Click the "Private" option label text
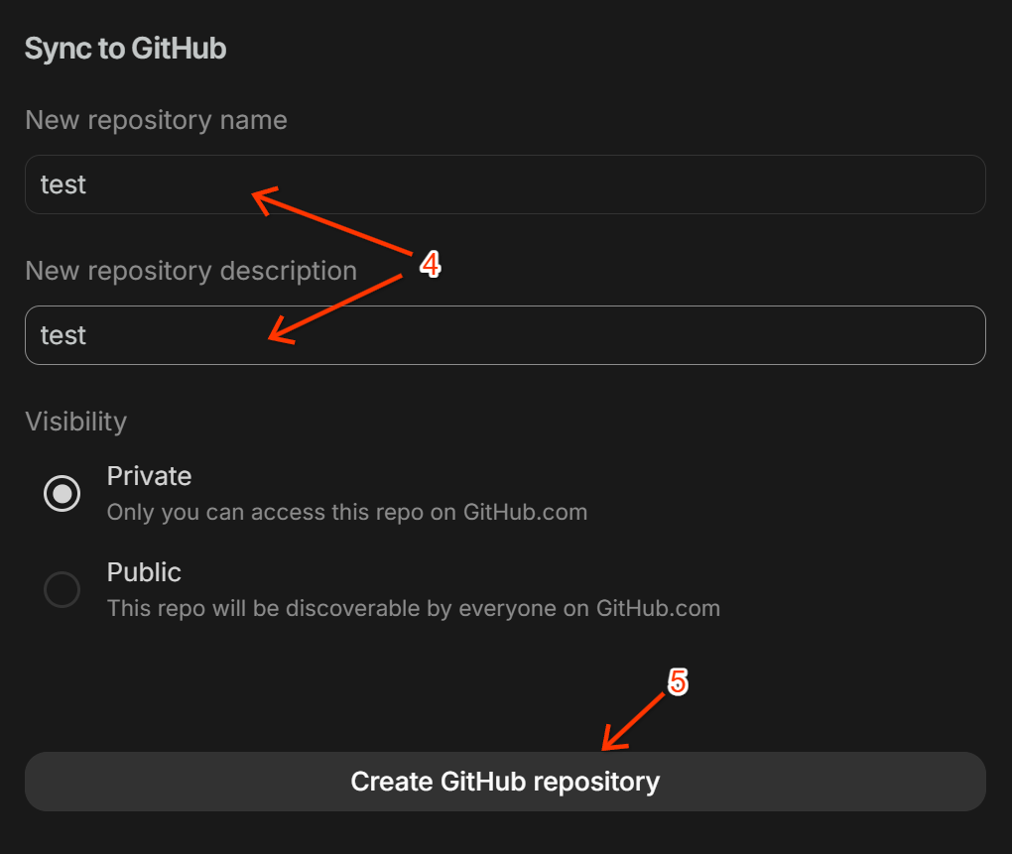 (x=149, y=476)
